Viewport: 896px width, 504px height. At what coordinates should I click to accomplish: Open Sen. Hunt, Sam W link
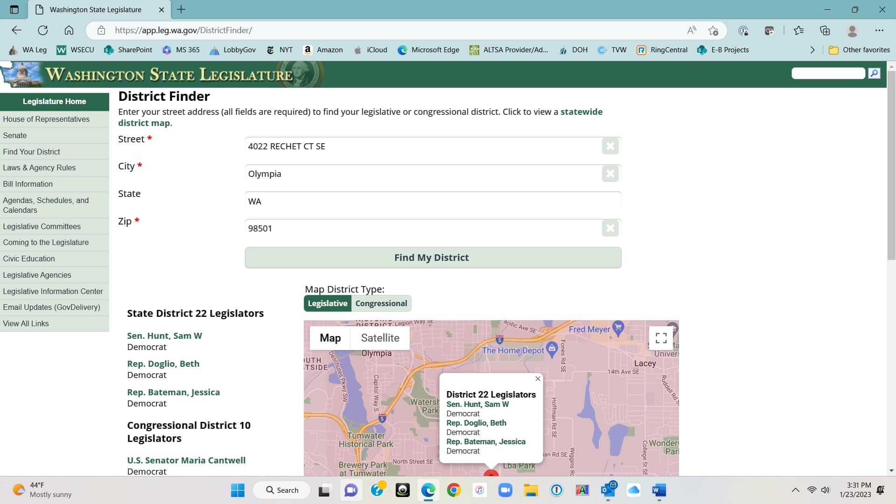coord(164,336)
